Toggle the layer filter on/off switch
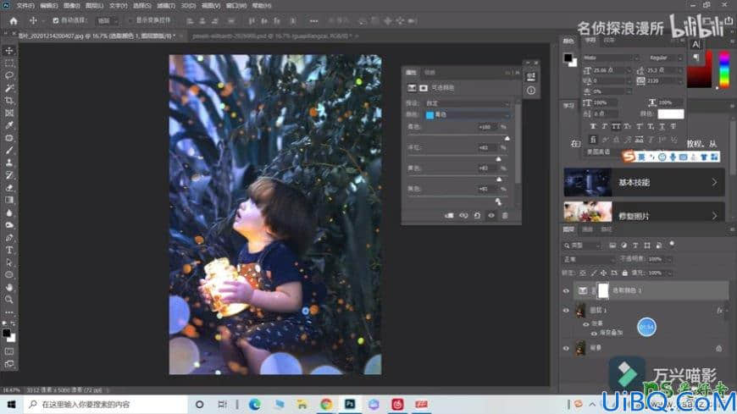The width and height of the screenshot is (737, 414). point(672,244)
